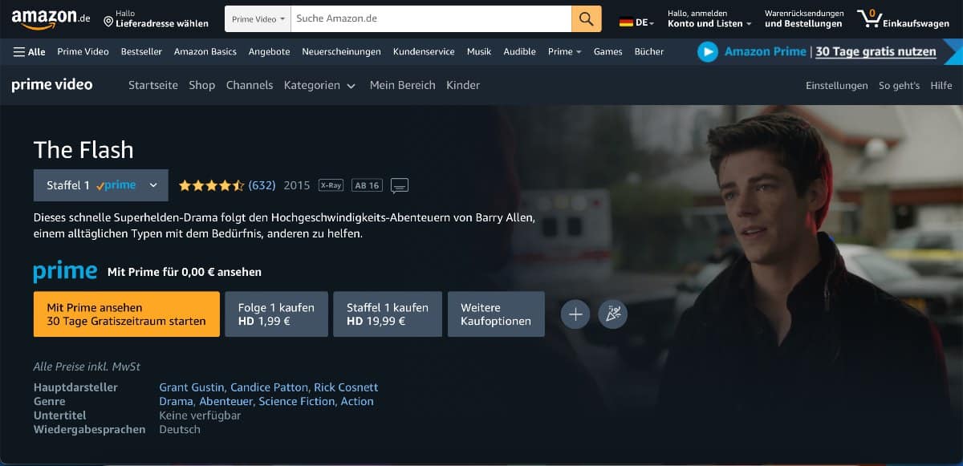Viewport: 963px width, 466px height.
Task: Open the Prime Video search category dropdown
Action: 258,18
